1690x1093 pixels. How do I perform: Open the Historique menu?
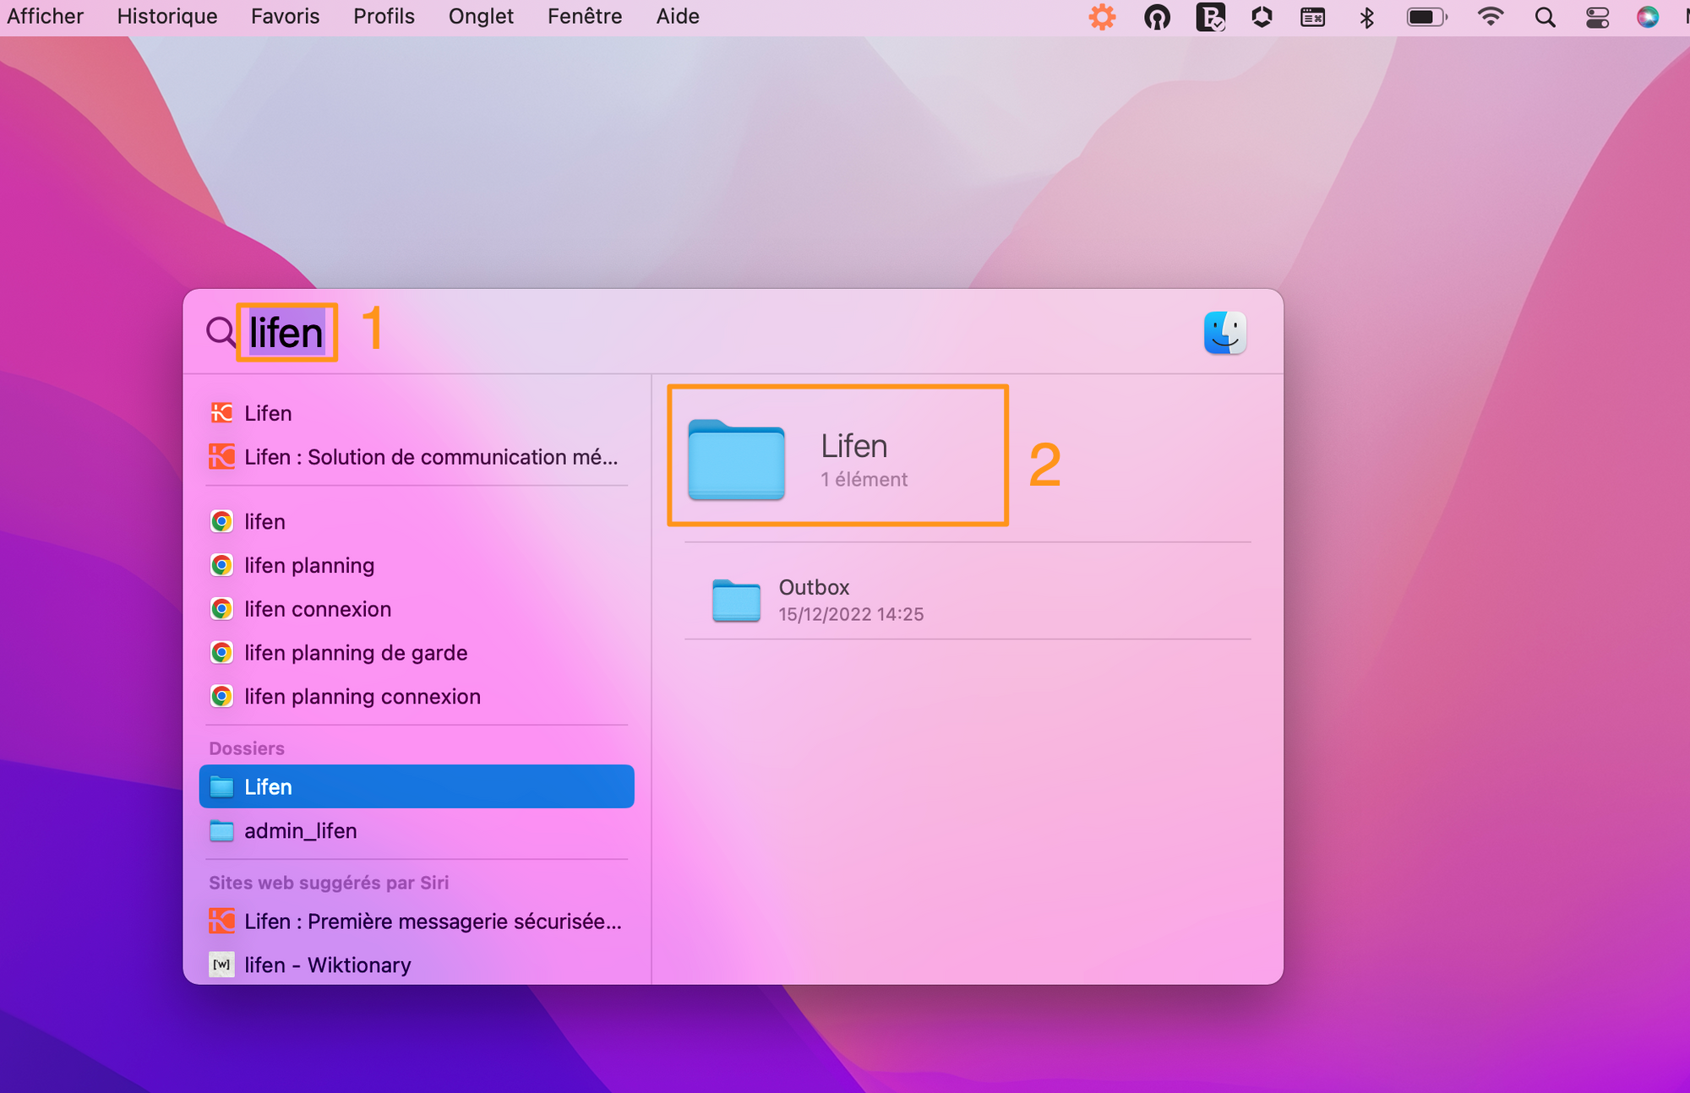tap(167, 16)
